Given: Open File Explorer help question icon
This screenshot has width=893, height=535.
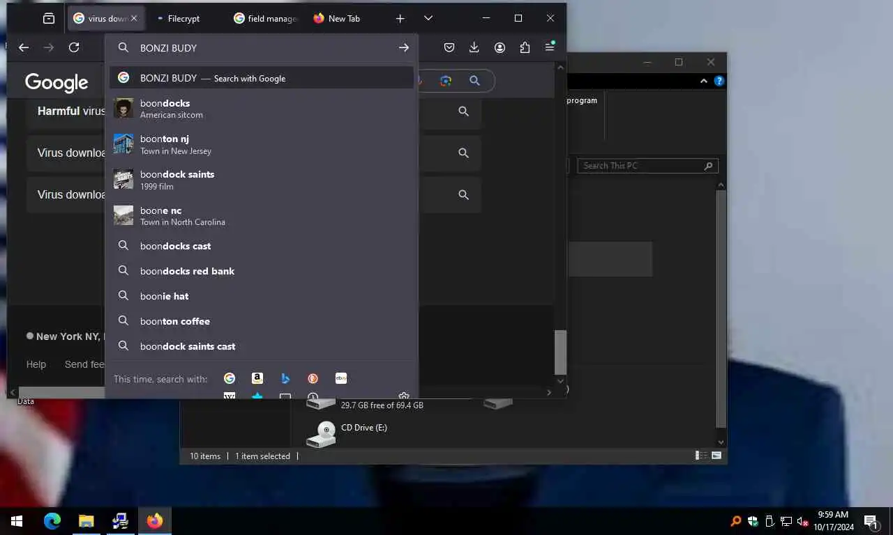Looking at the screenshot, I should [719, 81].
